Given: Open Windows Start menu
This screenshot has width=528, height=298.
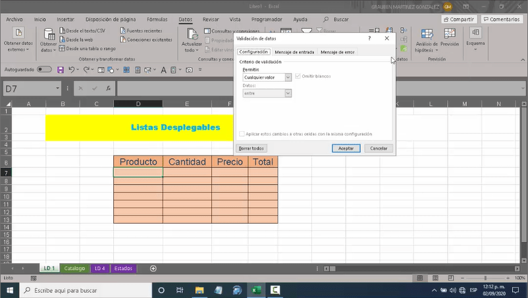Looking at the screenshot, I should click(10, 290).
